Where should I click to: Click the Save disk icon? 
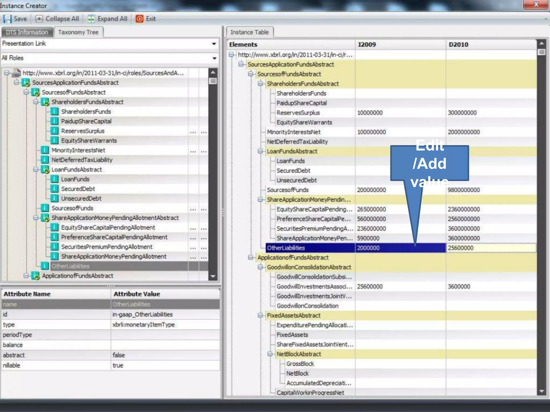click(x=7, y=19)
